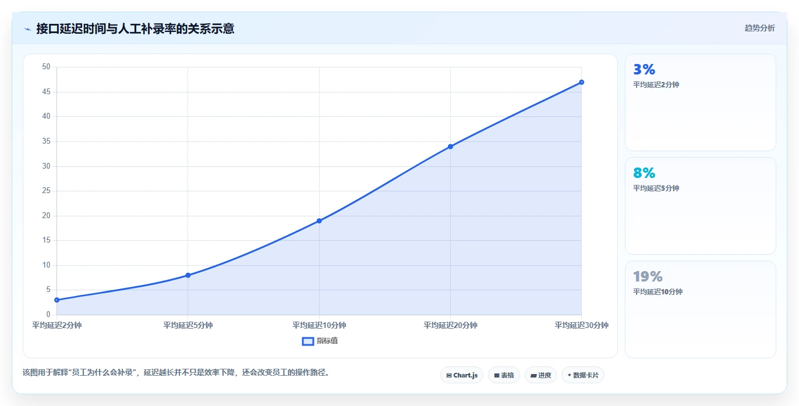Click the 平均延迟20分钟 x-axis label

pyautogui.click(x=450, y=325)
